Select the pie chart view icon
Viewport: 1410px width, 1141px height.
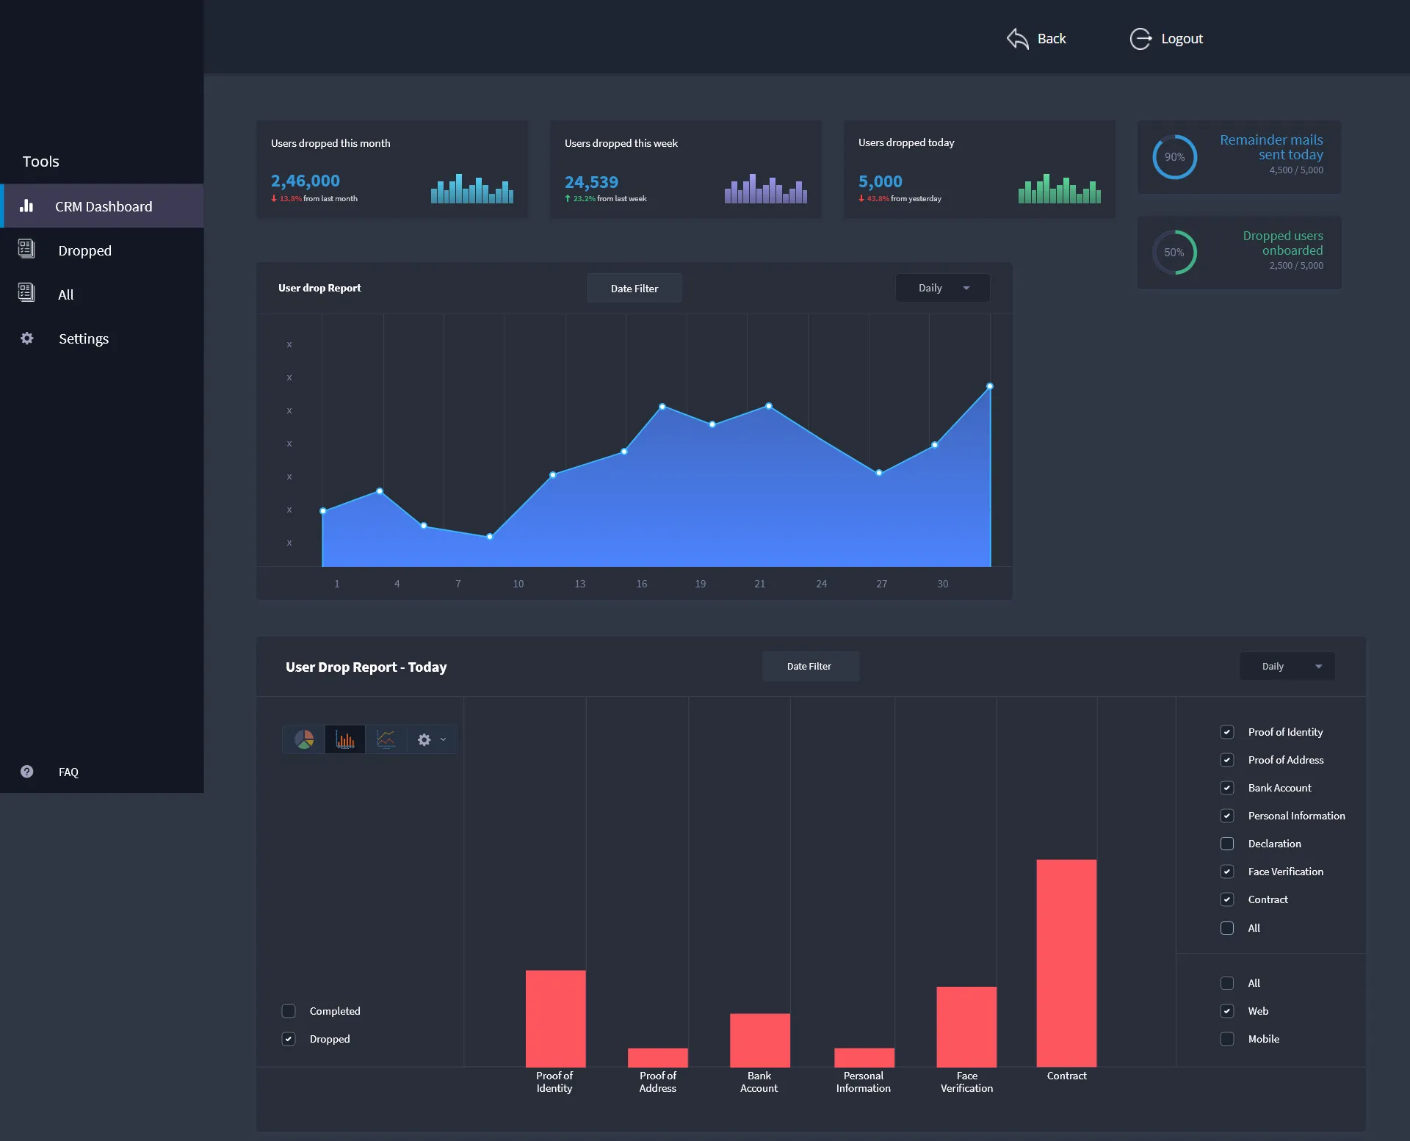click(x=304, y=739)
